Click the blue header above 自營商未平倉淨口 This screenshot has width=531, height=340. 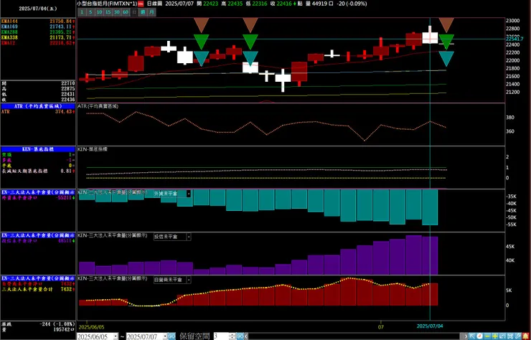pyautogui.click(x=38, y=278)
